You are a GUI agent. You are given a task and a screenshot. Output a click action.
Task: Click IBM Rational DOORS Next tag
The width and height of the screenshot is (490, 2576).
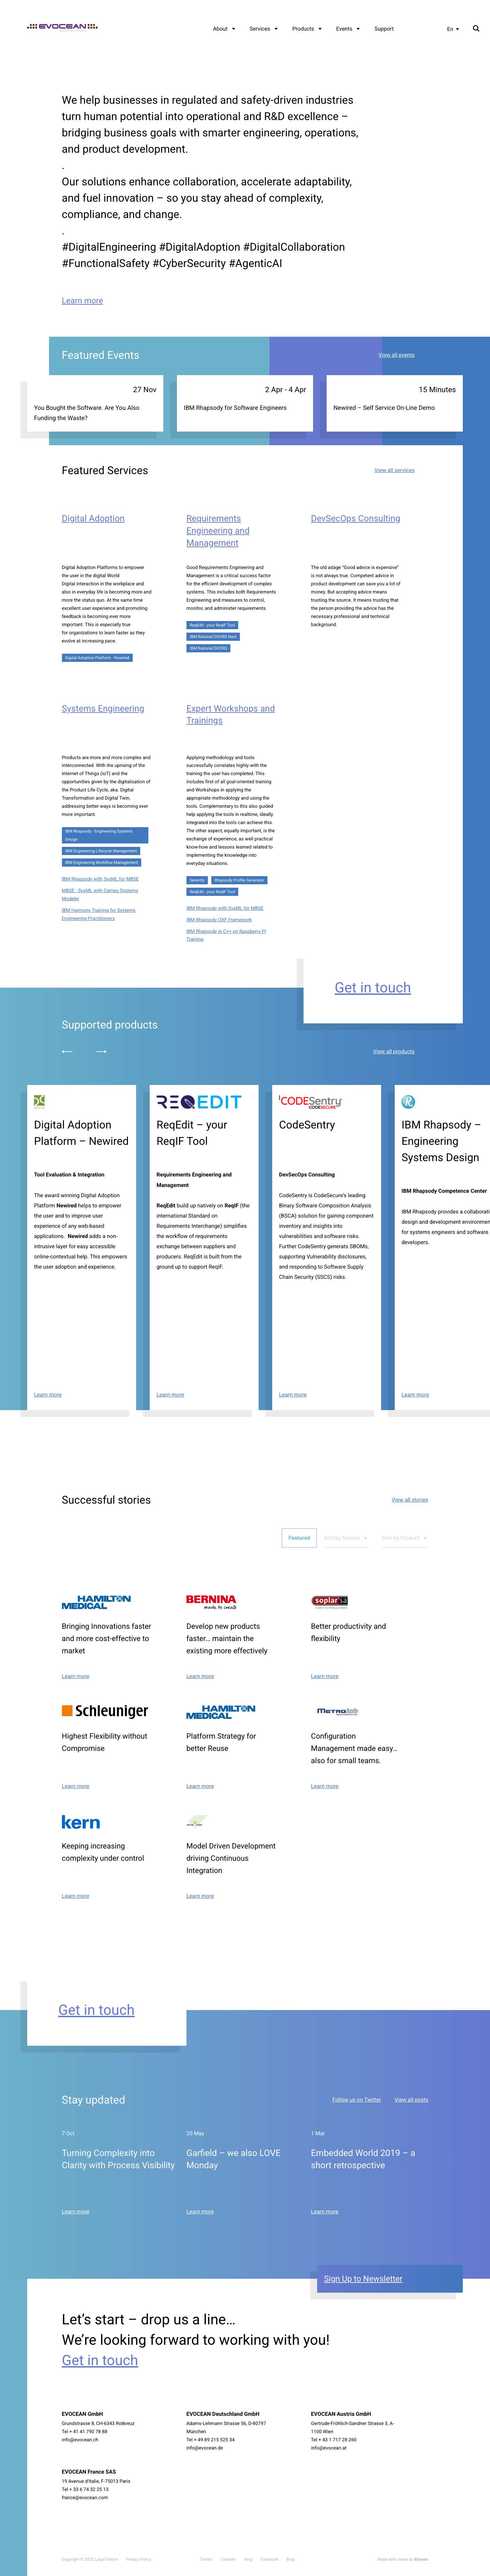[x=213, y=637]
